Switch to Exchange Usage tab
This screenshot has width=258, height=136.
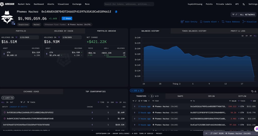tap(31, 92)
